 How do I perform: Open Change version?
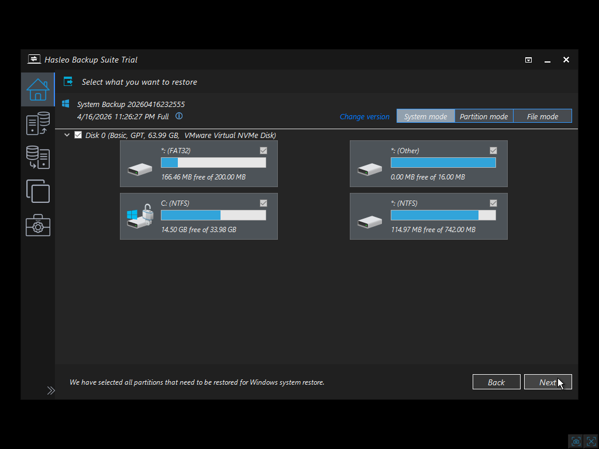click(364, 116)
